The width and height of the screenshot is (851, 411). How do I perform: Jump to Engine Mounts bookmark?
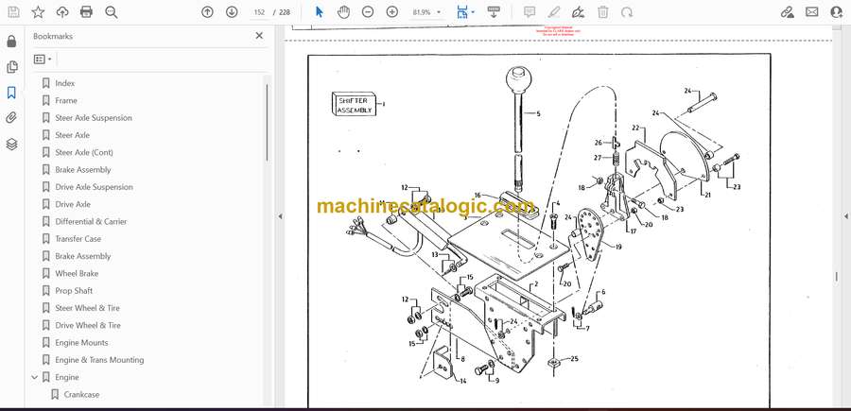pyautogui.click(x=81, y=343)
